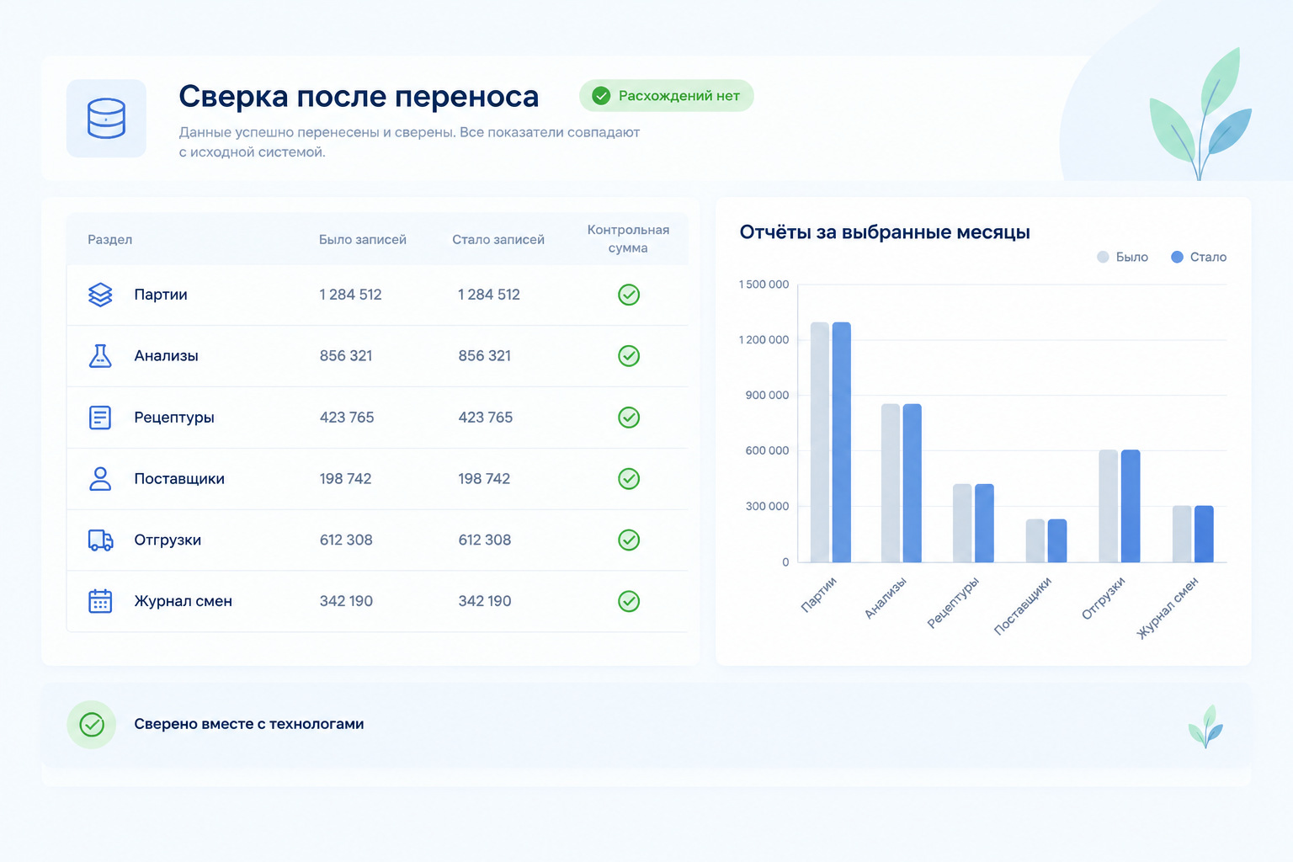Click the Расхождений нет status badge
Screen dimensions: 1293x862
pos(667,96)
